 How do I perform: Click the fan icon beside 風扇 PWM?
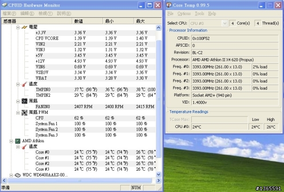[x=24, y=112]
